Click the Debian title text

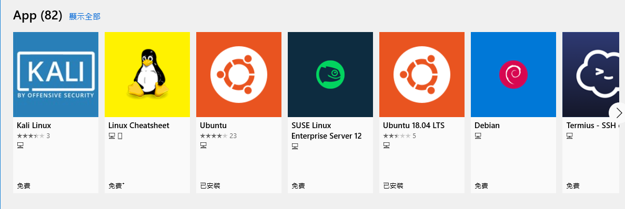point(487,126)
